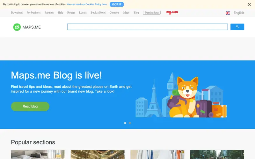Click the Popular sections heading
The height and width of the screenshot is (159, 255).
click(x=33, y=142)
